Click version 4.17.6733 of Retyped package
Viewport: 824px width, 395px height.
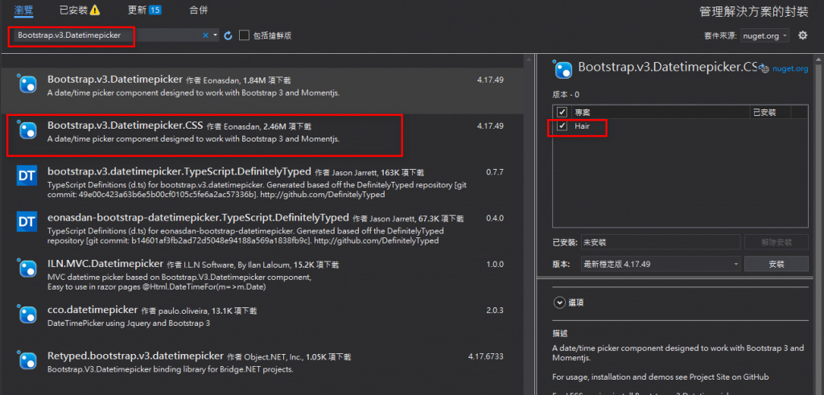tap(485, 356)
